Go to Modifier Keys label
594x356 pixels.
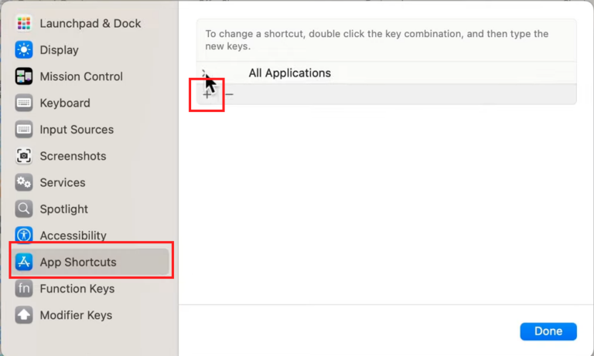76,315
